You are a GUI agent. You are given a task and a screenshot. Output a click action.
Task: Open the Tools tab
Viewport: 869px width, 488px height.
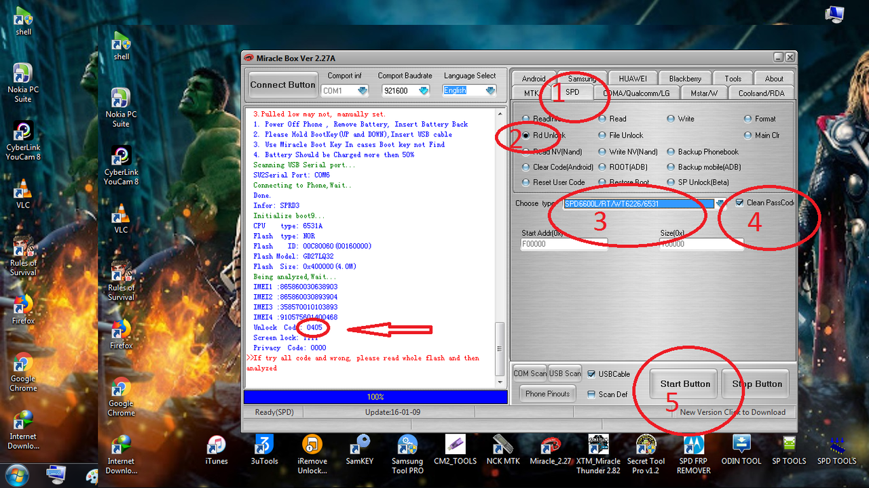[x=733, y=78]
